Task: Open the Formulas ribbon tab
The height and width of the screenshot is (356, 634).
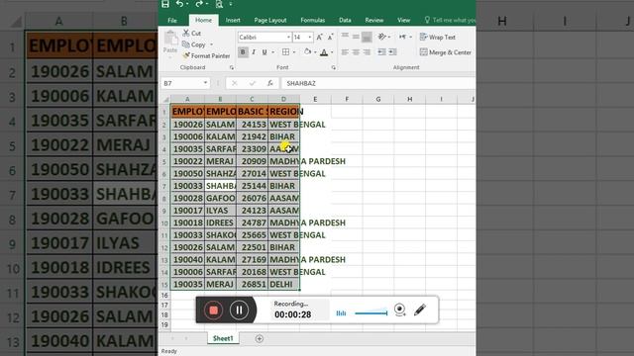Action: [x=313, y=20]
